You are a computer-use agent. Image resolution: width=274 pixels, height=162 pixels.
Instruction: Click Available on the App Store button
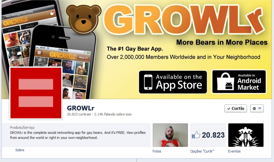pyautogui.click(x=173, y=82)
